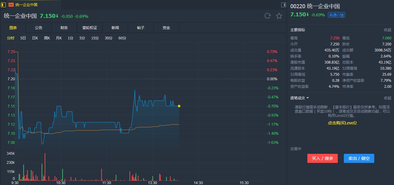Click the tallest red volume bar

click(x=45, y=167)
